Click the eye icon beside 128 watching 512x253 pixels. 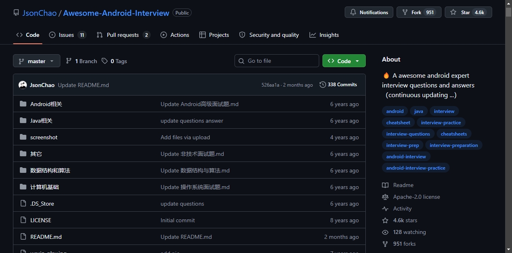[385, 232]
